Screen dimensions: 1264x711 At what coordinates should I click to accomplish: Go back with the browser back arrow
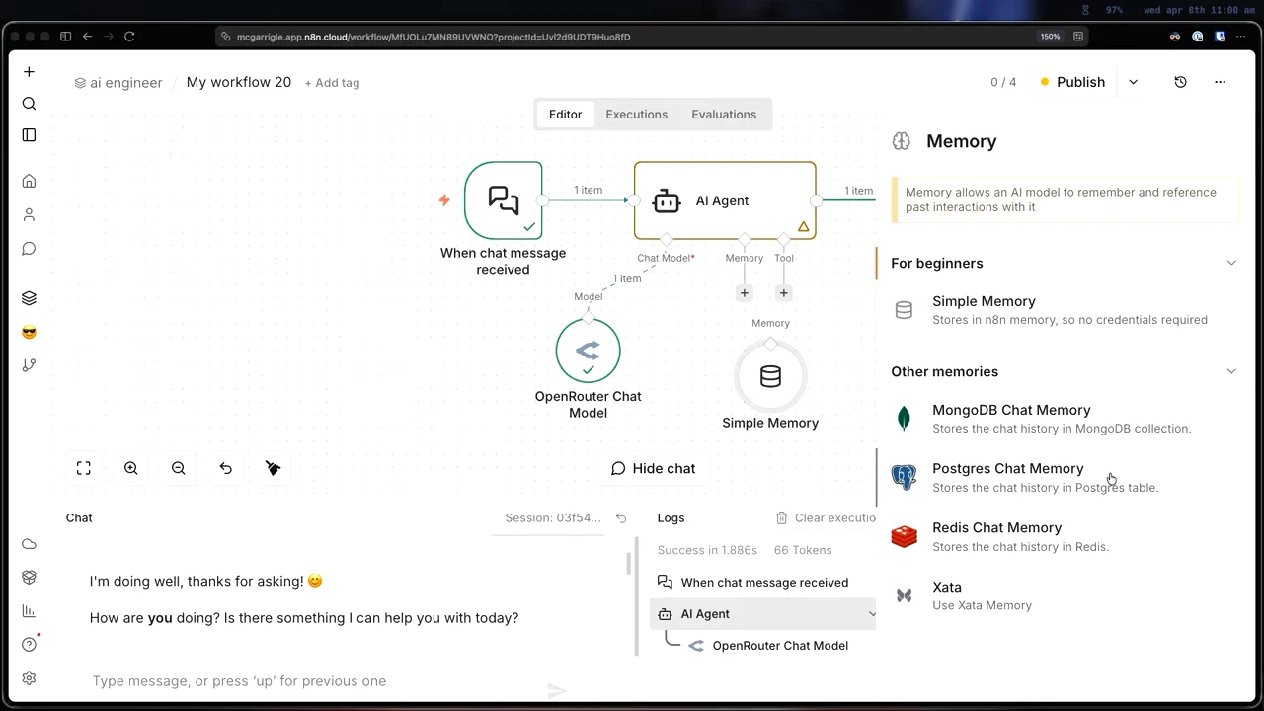[87, 37]
